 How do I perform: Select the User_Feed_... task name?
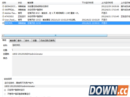click(11, 20)
